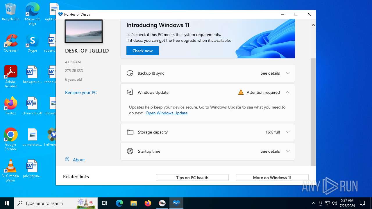
Task: Click the PC desktop thumbnail image
Action: (84, 31)
